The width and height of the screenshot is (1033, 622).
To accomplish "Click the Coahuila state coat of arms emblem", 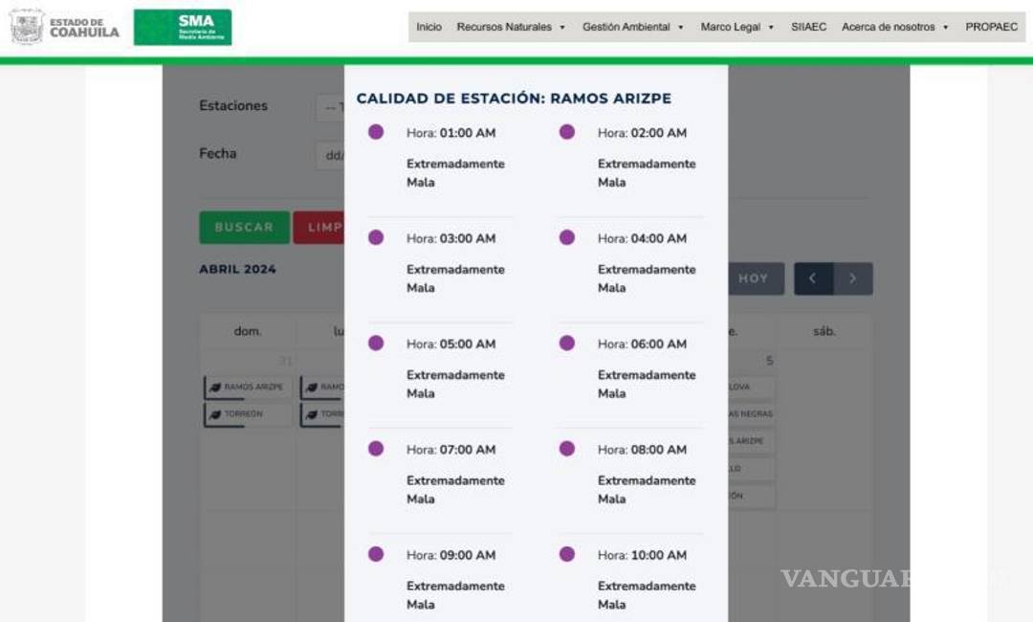I will click(27, 26).
